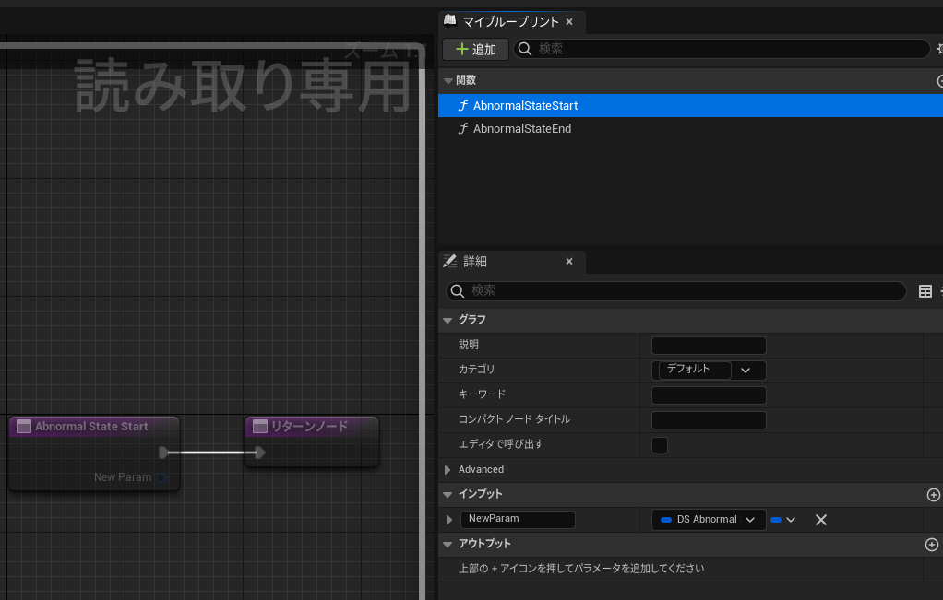Switch to the My Blueprint tab
Viewport: 943px width, 600px height.
coord(510,22)
